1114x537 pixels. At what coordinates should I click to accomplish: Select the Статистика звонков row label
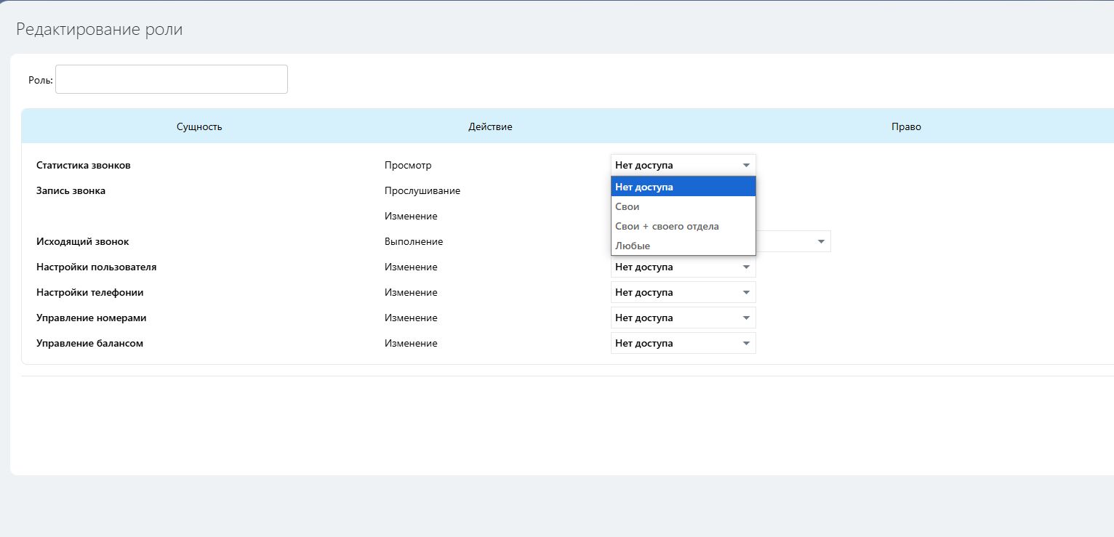coord(84,165)
